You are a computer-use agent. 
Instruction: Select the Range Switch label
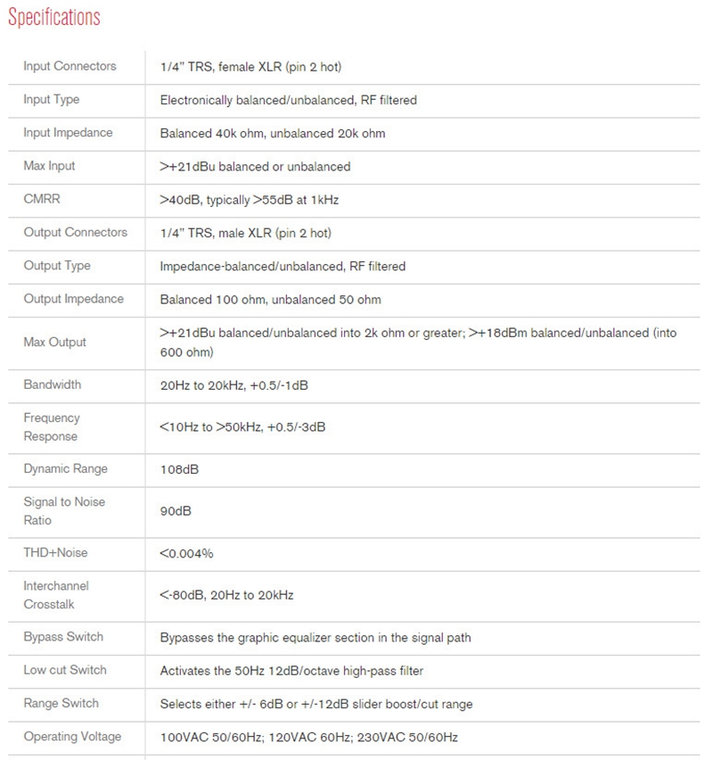tap(61, 704)
